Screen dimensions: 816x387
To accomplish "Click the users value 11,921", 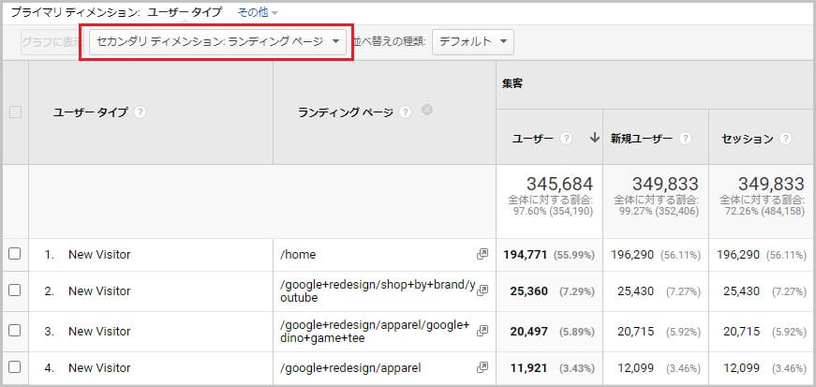I will coord(529,368).
